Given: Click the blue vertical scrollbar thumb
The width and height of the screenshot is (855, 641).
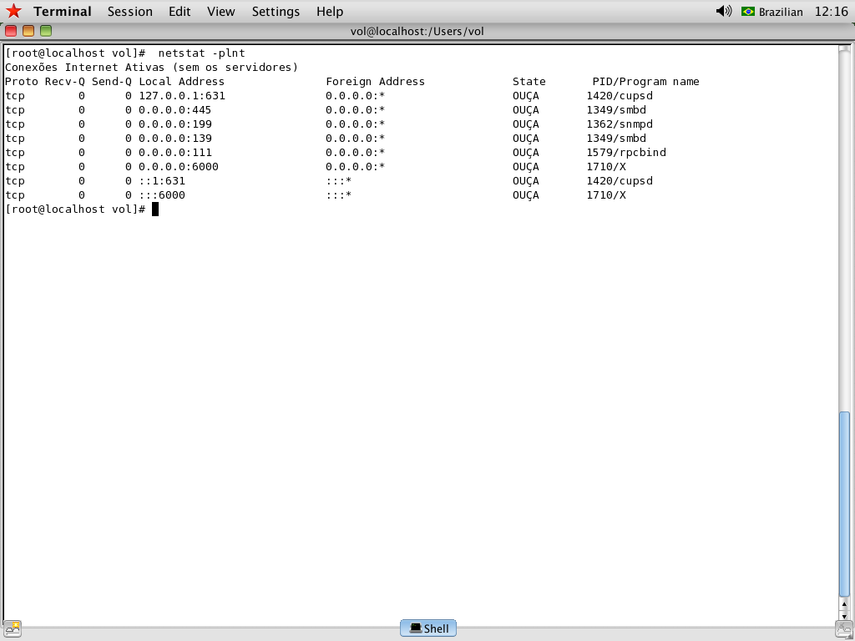Looking at the screenshot, I should 844,504.
